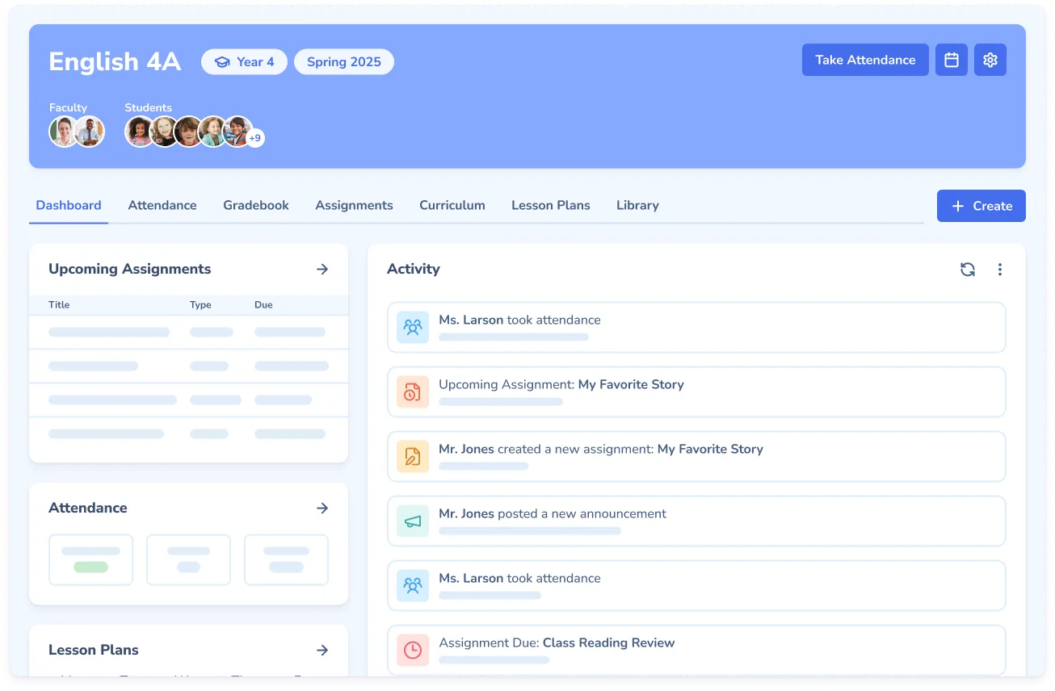Refresh the Activity feed

(967, 270)
